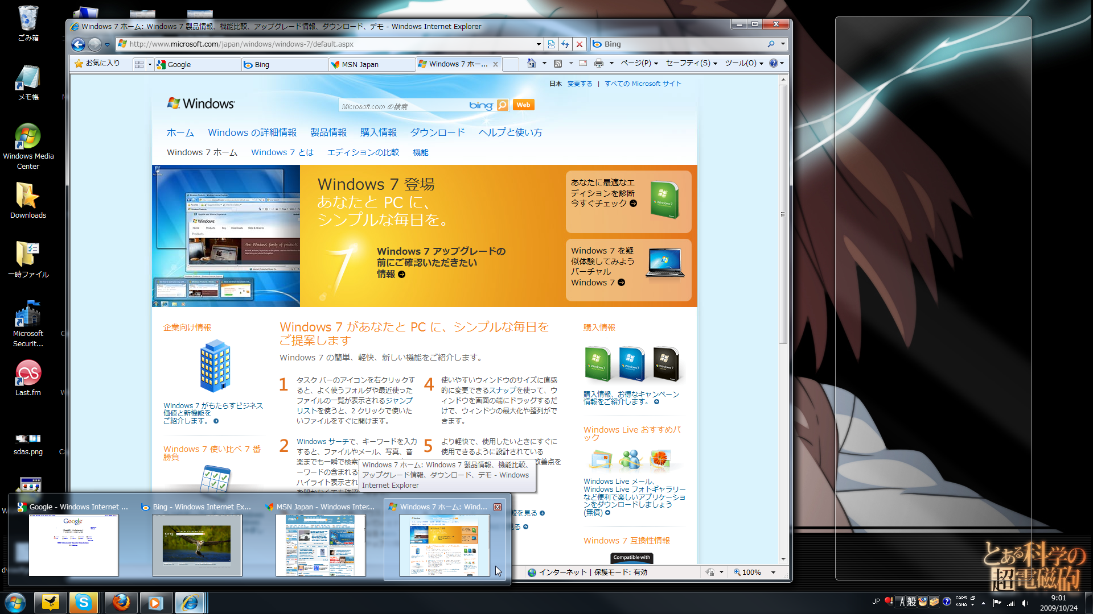Click the orange Web button
Screen dimensions: 1093x614
[523, 105]
